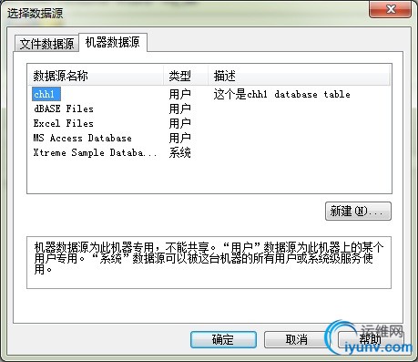
Task: Switch to the 文件数据源 tab
Action: (46, 44)
